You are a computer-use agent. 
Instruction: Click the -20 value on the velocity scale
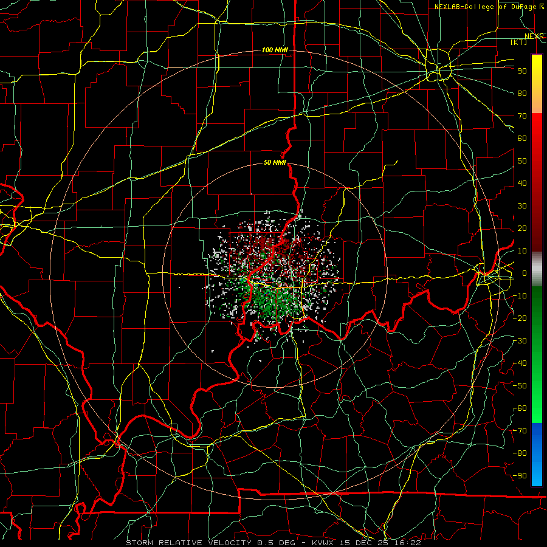[x=520, y=318]
